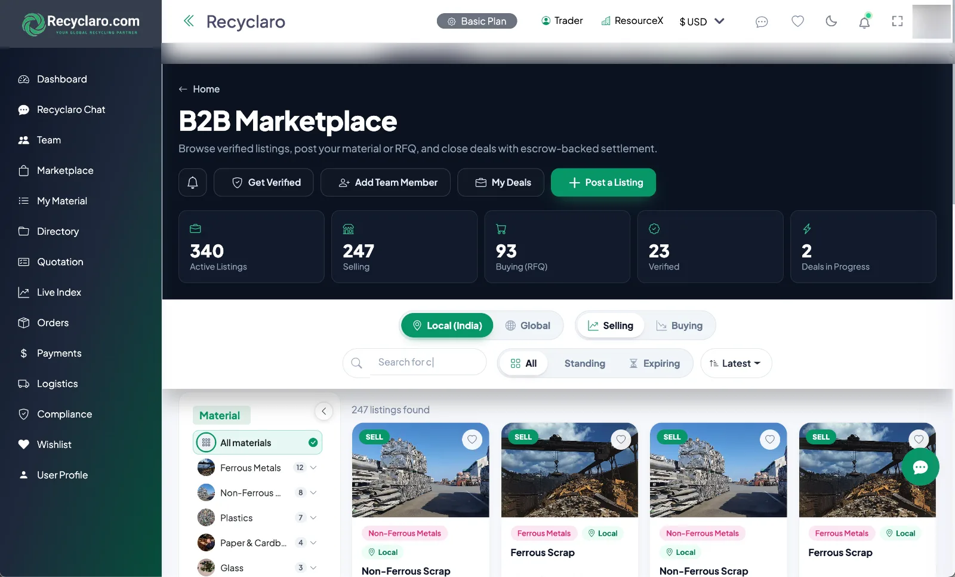Switch to Global listings
Screen dimensions: 955x577
point(528,326)
